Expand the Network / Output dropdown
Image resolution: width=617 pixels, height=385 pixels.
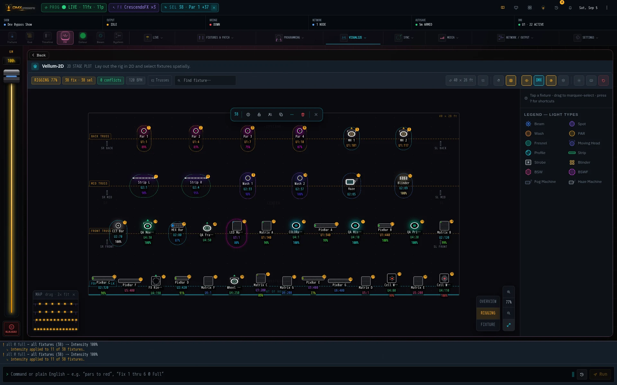coord(515,38)
